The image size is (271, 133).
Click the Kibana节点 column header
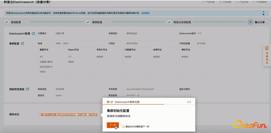pos(74,50)
